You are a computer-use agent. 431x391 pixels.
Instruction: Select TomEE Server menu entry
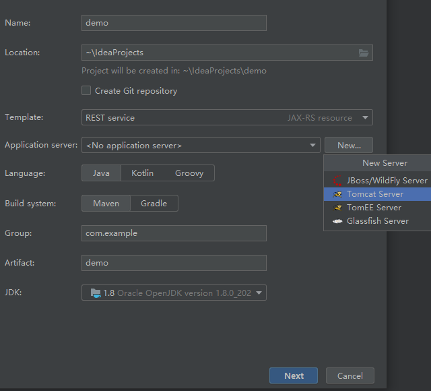point(377,208)
